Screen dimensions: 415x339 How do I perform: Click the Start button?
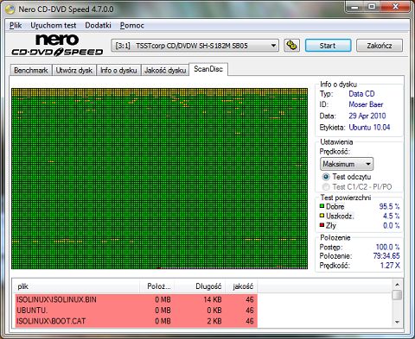(328, 46)
